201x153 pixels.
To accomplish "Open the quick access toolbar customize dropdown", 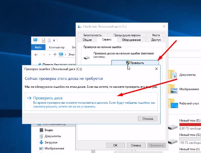I will coord(54,41).
